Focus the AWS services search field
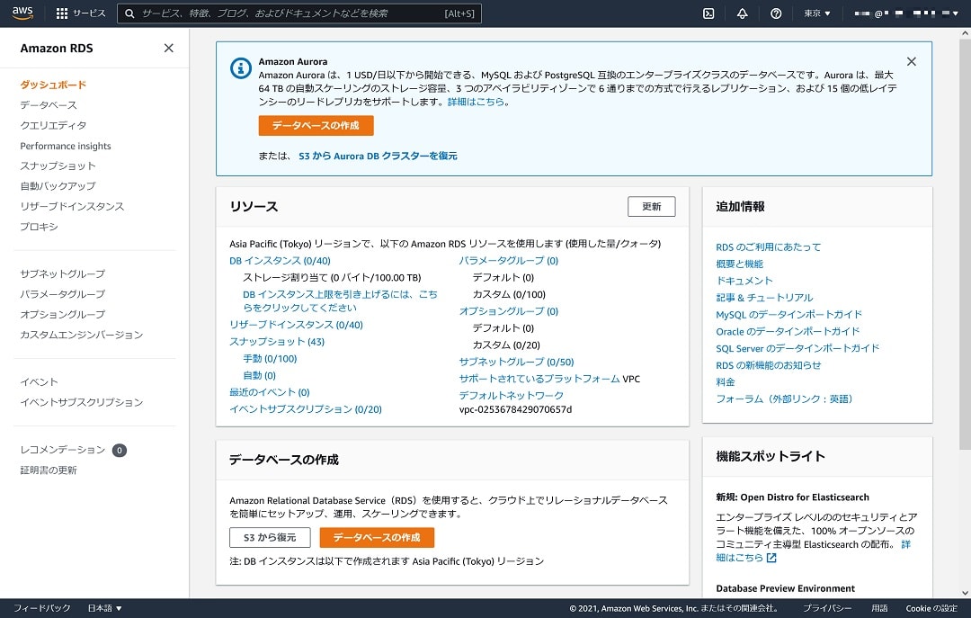 pos(299,13)
